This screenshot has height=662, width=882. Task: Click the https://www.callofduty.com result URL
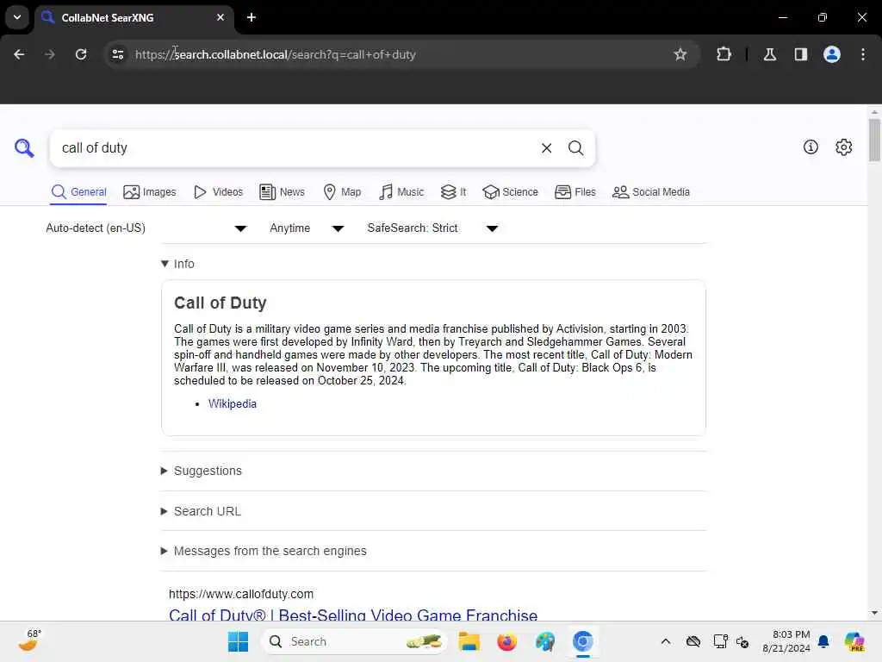241,594
